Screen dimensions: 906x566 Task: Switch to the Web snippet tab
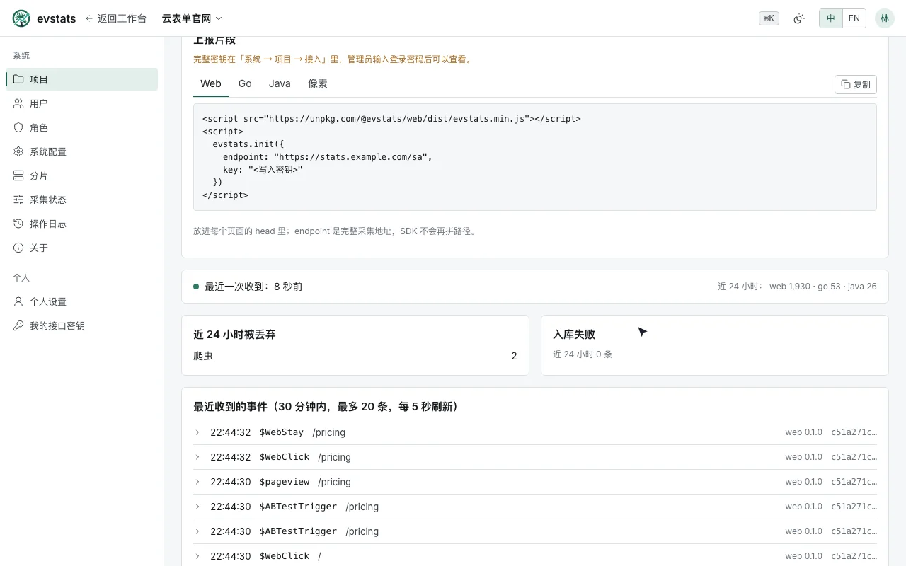click(211, 83)
